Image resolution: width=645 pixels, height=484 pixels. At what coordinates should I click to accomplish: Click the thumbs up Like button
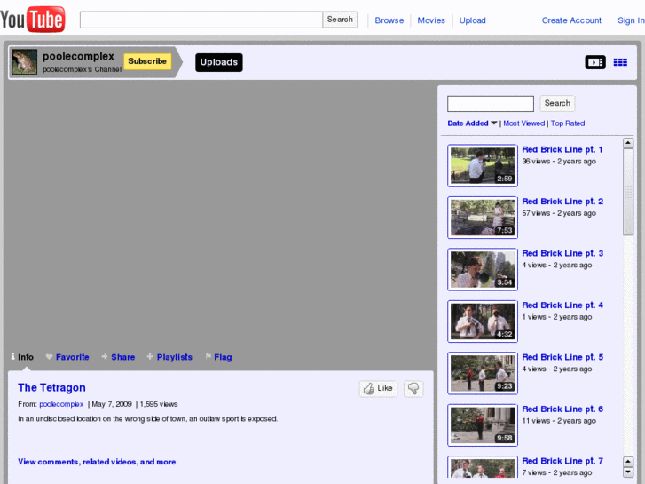click(x=378, y=388)
